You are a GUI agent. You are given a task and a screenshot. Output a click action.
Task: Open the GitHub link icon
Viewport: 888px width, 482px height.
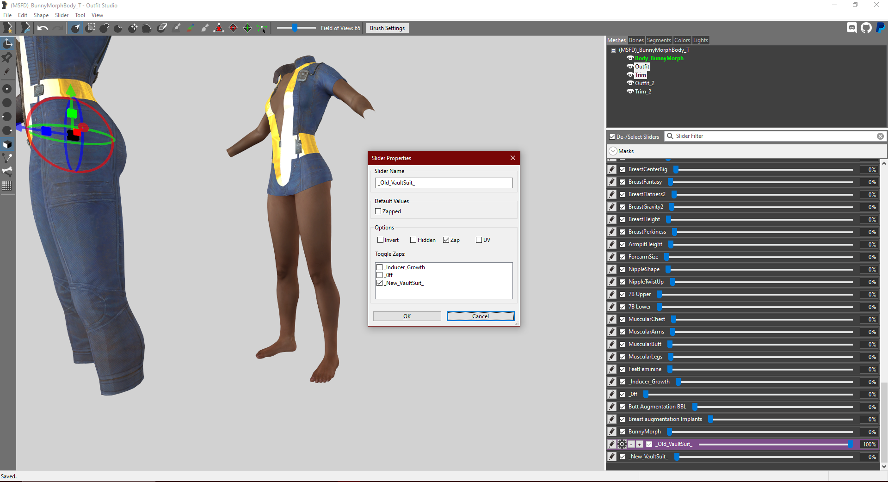point(866,28)
